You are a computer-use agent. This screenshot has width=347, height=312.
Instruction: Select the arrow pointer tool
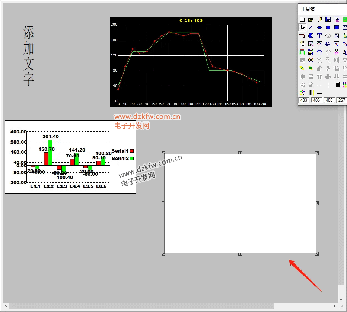point(302,27)
